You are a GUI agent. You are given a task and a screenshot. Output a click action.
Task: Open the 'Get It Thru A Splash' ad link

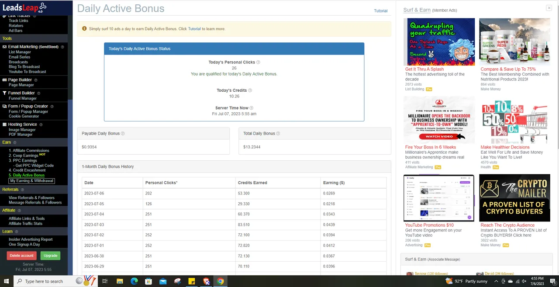point(424,69)
